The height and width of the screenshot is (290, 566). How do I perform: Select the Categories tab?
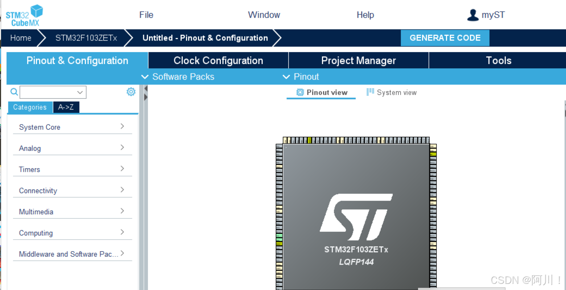[30, 107]
